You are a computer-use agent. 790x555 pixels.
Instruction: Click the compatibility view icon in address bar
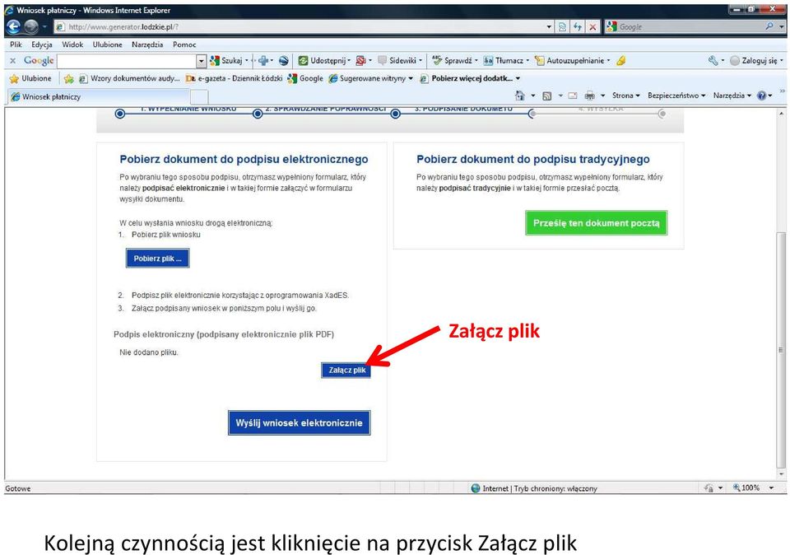pos(562,26)
